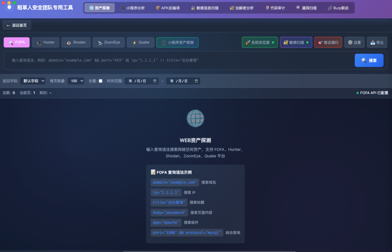Viewport: 392px width, 252px height.
Task: Click the app logo beside 稻草人安全团队专用工具
Action: tap(9, 7)
